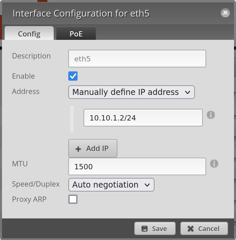Click the Enable label text
Viewport: 236px width, 240px height.
coord(23,76)
